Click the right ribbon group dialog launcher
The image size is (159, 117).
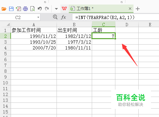tap(122, 2)
